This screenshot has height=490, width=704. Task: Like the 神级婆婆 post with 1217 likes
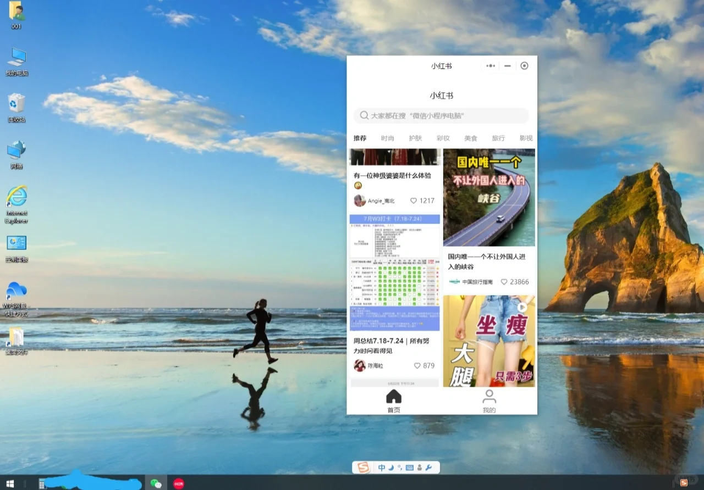414,201
